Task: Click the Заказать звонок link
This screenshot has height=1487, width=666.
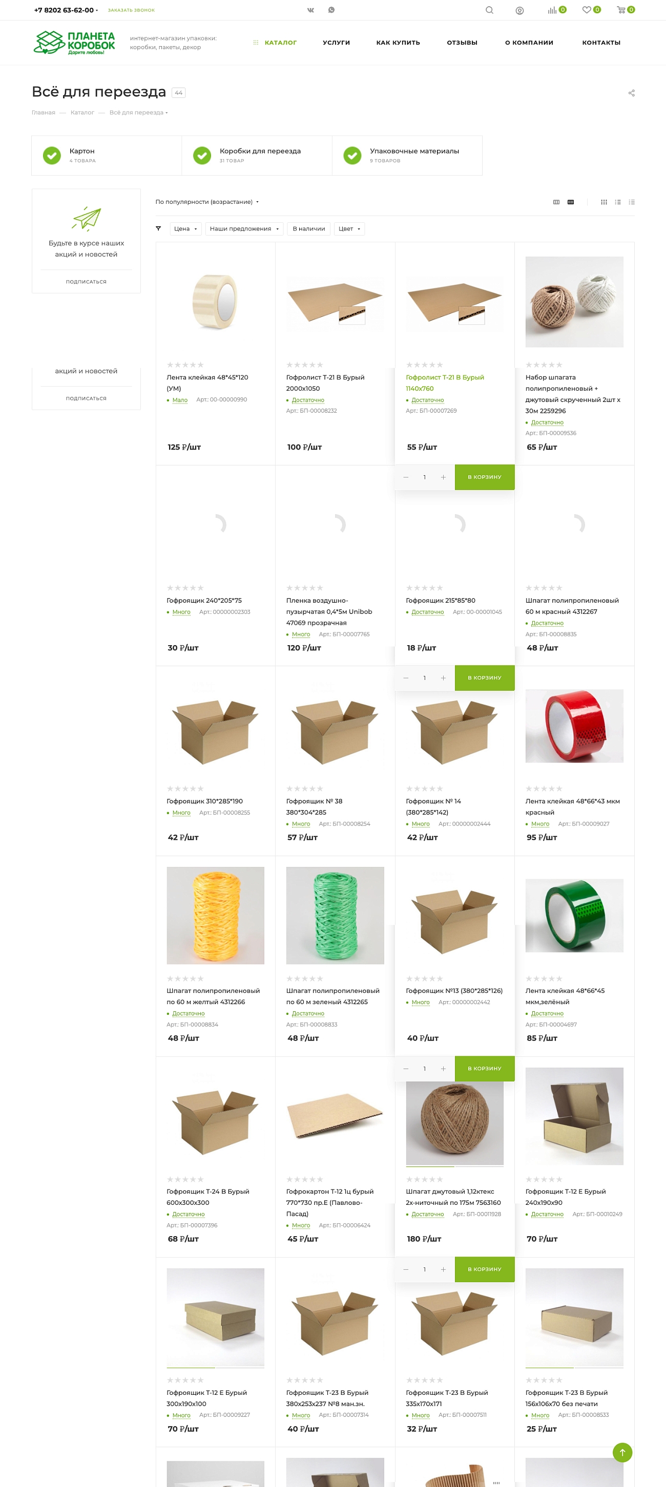Action: click(x=131, y=10)
